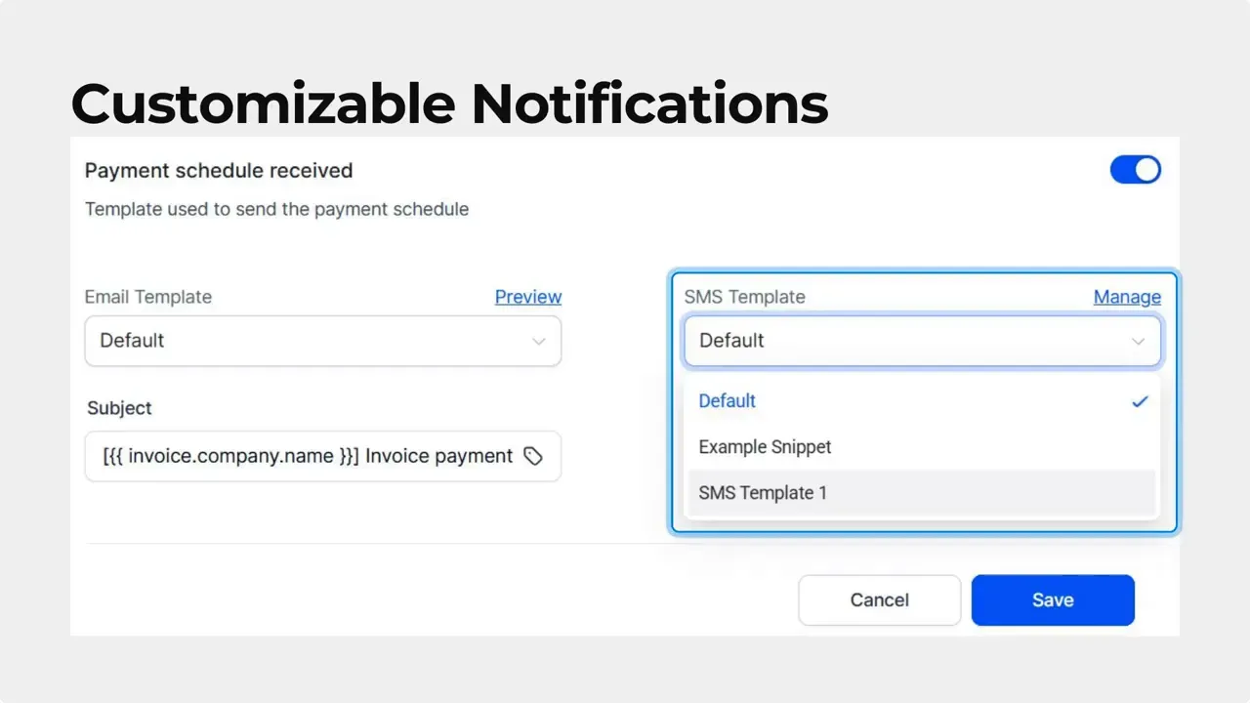Open the Preview link
The width and height of the screenshot is (1250, 703).
pos(528,296)
